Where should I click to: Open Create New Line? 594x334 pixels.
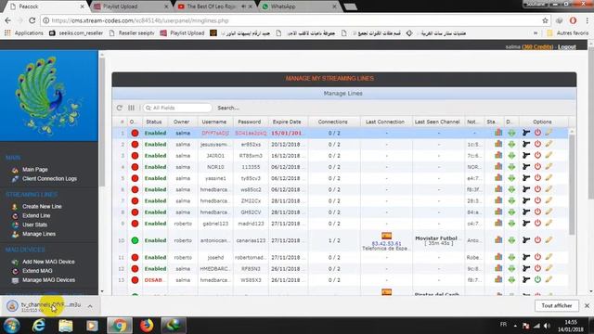coord(42,206)
